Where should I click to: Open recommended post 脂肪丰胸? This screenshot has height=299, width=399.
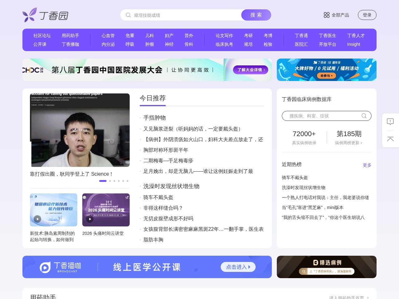pyautogui.click(x=153, y=240)
